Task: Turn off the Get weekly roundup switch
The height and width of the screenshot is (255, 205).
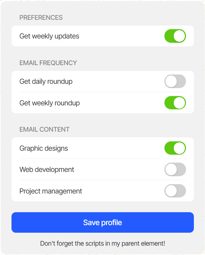Action: [x=175, y=103]
